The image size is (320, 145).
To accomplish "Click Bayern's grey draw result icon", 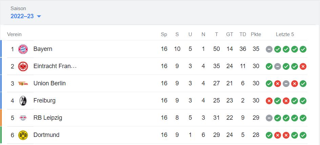I will click(x=269, y=49).
